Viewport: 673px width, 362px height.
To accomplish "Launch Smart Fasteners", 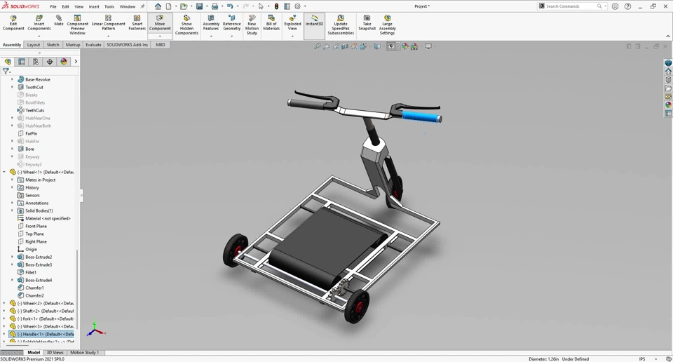I will (137, 23).
